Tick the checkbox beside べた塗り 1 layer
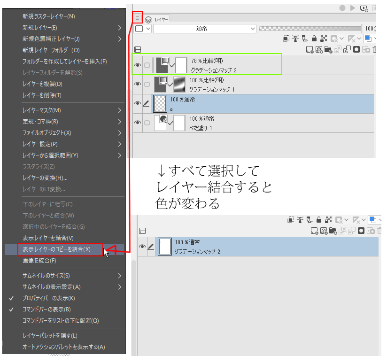This screenshot has width=387, height=356. [x=147, y=123]
